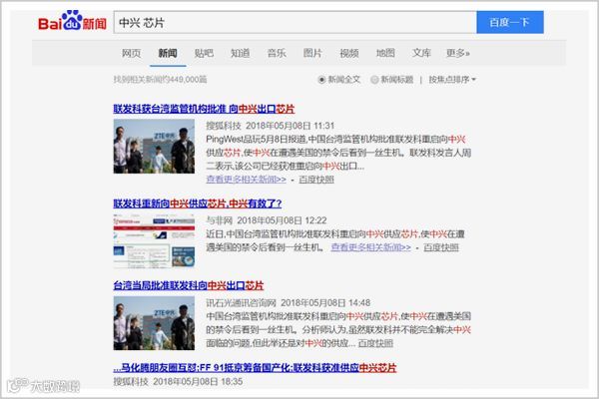Click source line 讯石光通讯咨询网 2018年05月08日 14:48

289,303
